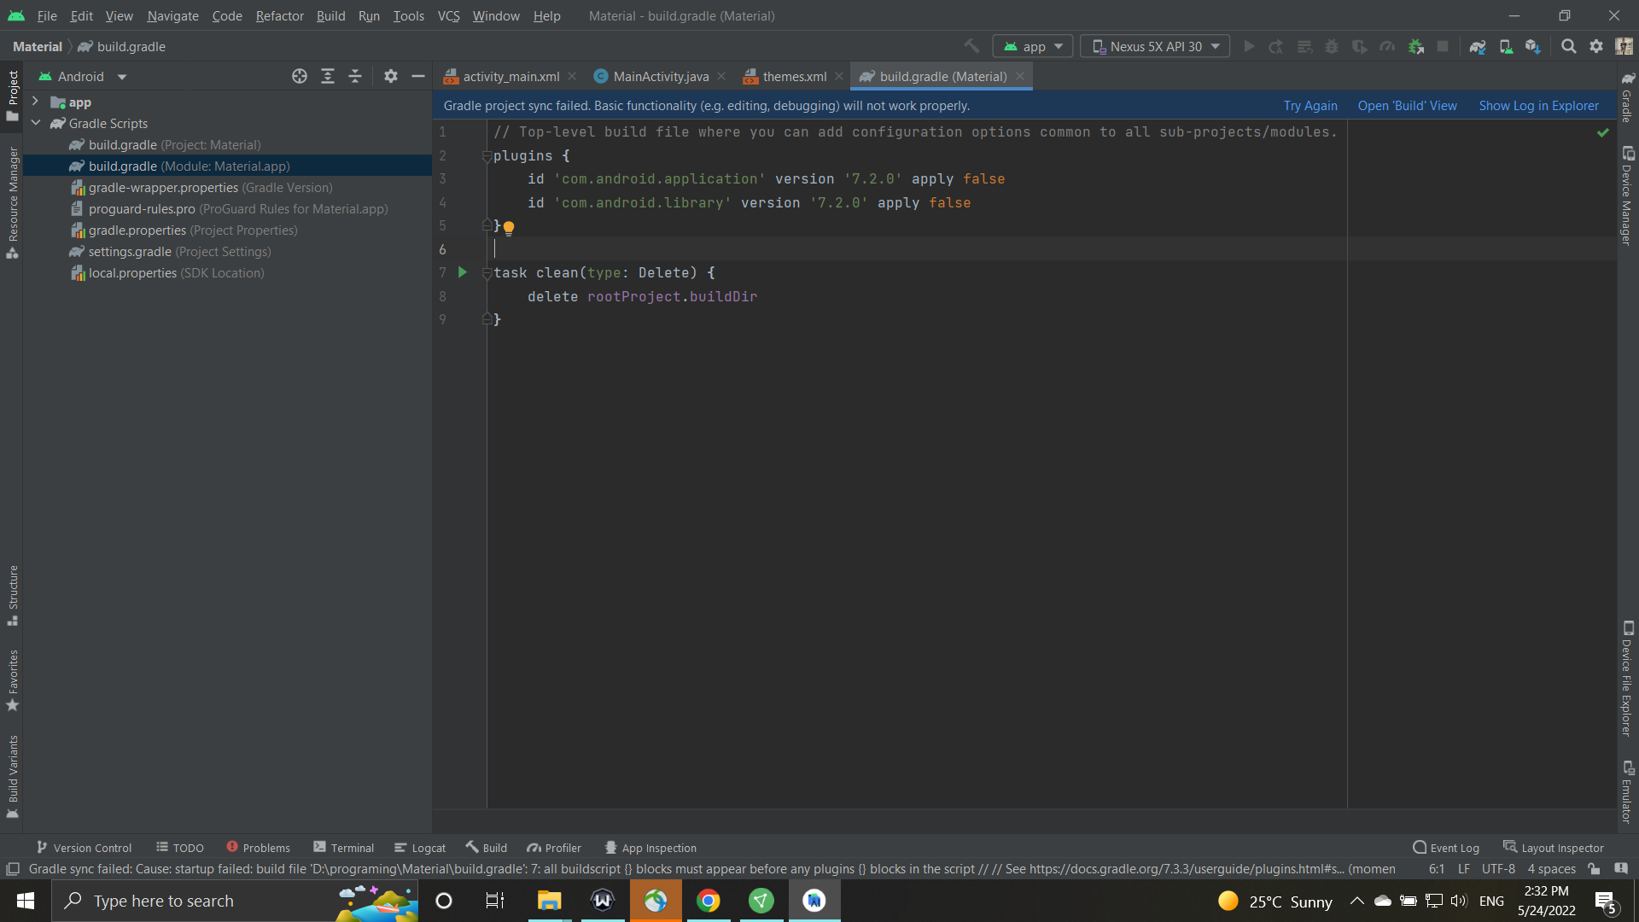This screenshot has height=922, width=1639.
Task: Click the Windows search box in taskbar
Action: pos(235,901)
